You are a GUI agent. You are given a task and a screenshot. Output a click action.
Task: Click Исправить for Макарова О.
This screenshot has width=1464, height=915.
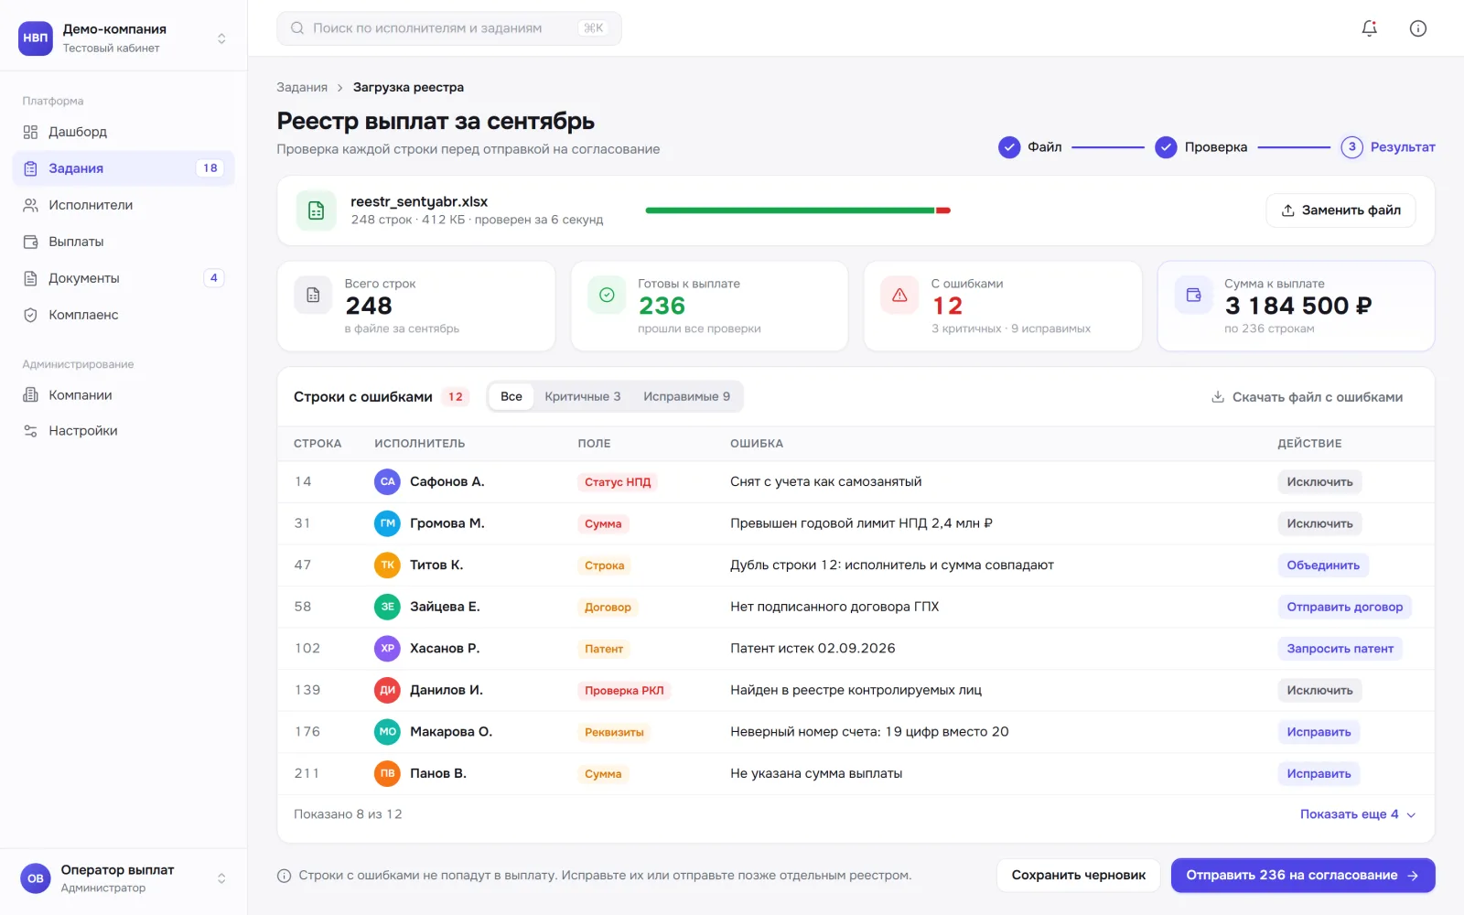tap(1319, 732)
